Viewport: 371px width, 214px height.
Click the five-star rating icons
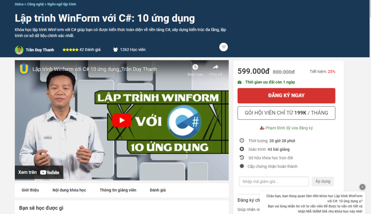[70, 50]
